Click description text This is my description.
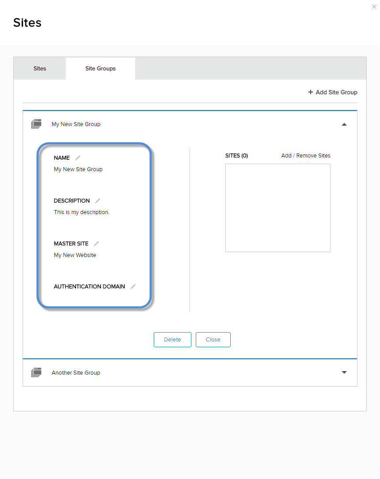 tap(81, 212)
